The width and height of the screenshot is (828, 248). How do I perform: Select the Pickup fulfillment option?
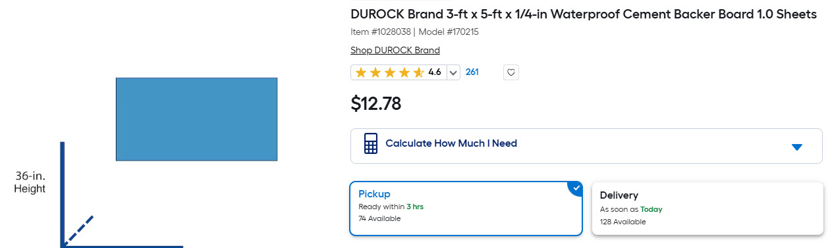pyautogui.click(x=466, y=208)
